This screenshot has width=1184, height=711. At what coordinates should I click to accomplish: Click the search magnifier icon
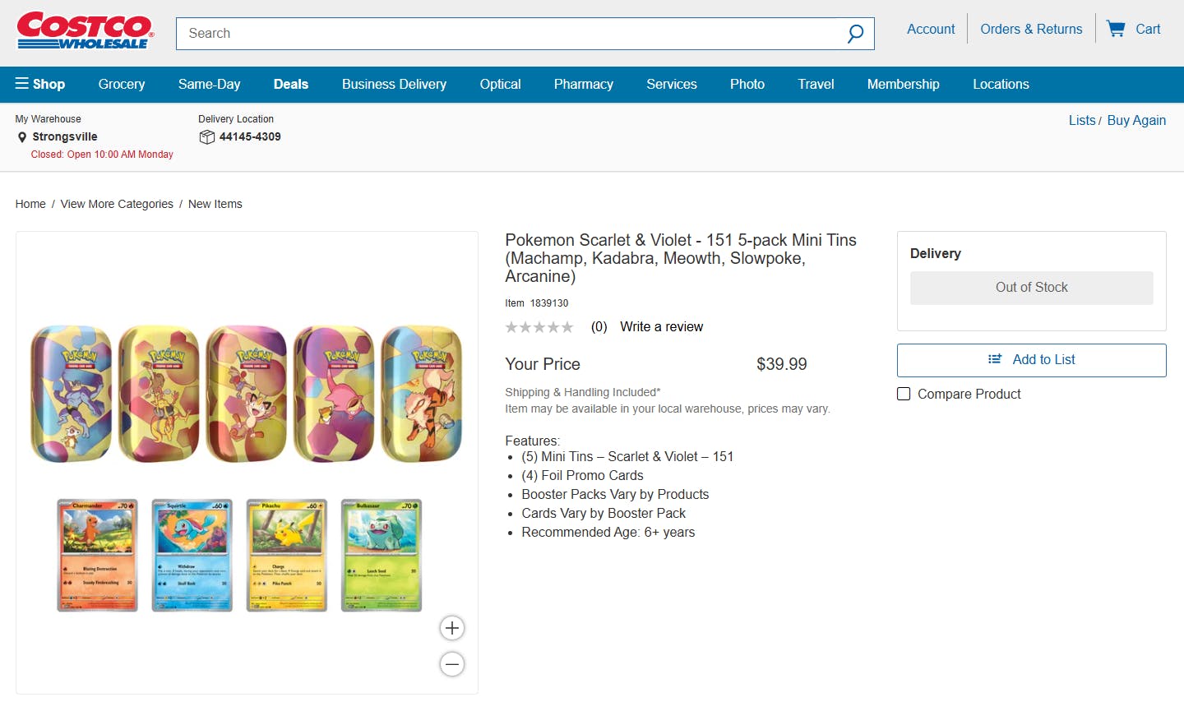pyautogui.click(x=855, y=34)
